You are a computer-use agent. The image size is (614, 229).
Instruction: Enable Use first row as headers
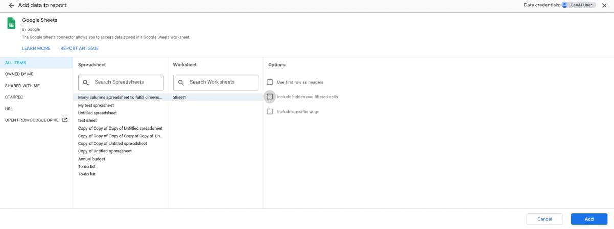270,82
